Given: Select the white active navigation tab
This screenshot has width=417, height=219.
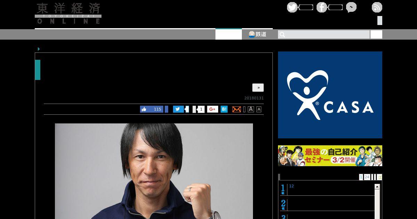Looking at the screenshot, I should pyautogui.click(x=229, y=34).
